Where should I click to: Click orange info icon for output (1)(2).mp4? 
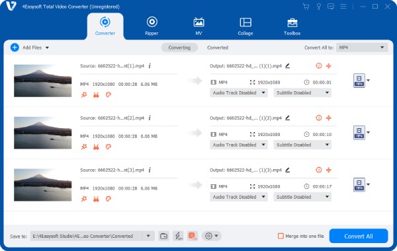[319, 118]
